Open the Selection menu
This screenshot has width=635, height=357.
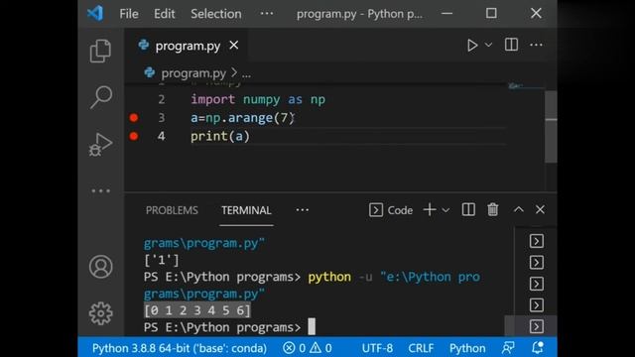click(216, 14)
